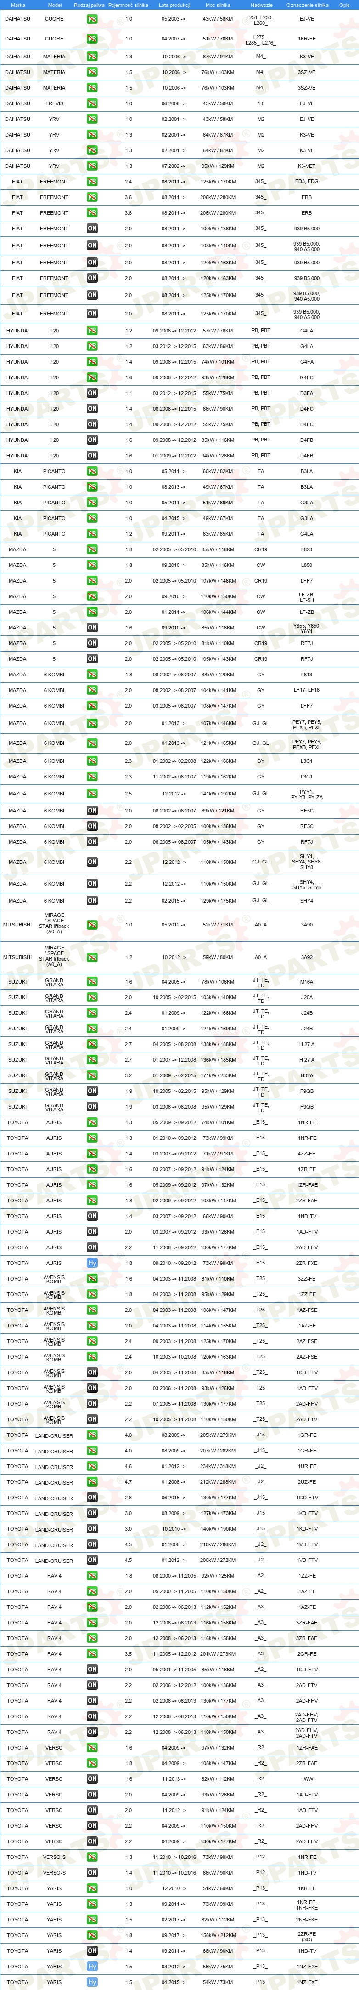Select engine code M16A

pyautogui.click(x=307, y=982)
